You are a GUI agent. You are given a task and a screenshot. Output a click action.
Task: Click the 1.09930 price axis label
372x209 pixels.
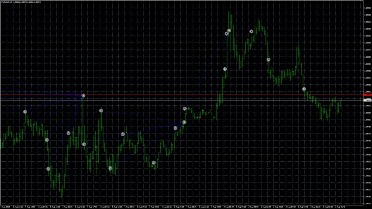tap(367, 85)
